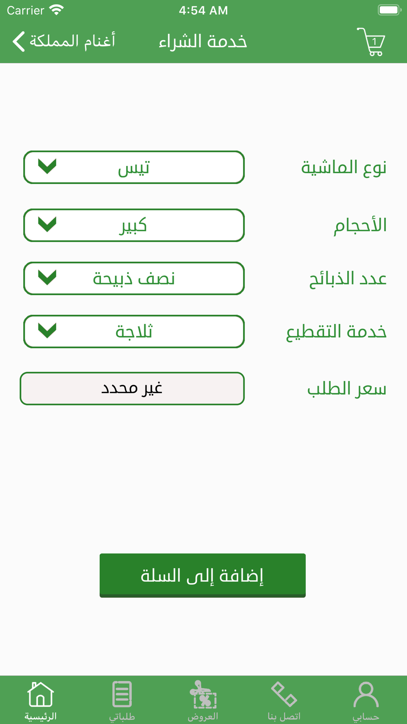The image size is (407, 724).
Task: Tap the back chevron arrow
Action: (x=19, y=42)
